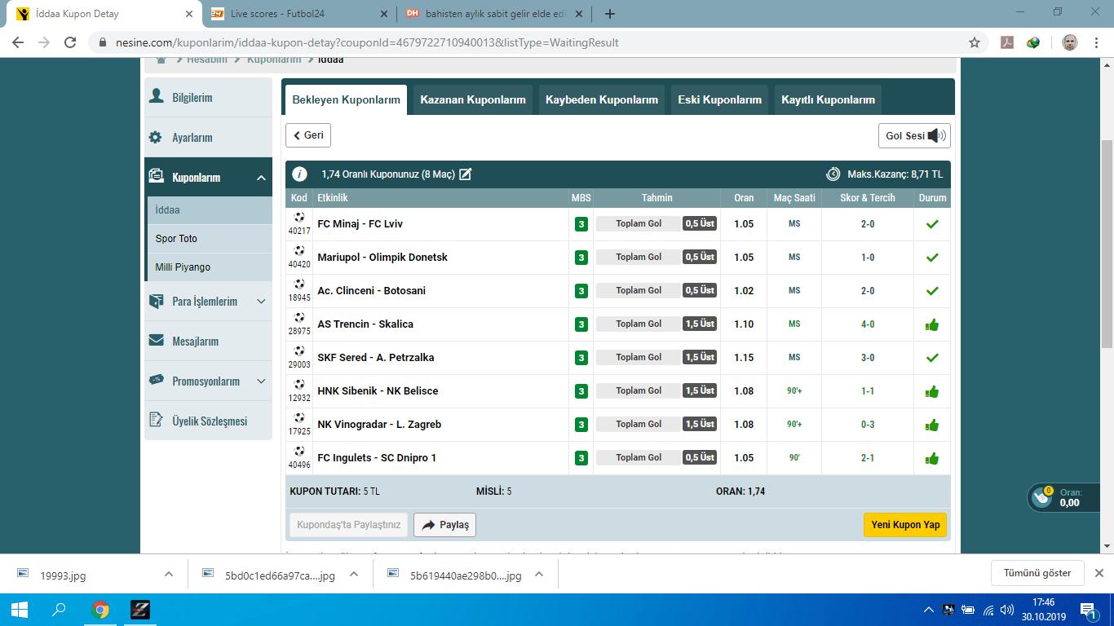Click the NK Vinogradar - L. Zagreb match name
This screenshot has height=626, width=1114.
click(x=379, y=425)
